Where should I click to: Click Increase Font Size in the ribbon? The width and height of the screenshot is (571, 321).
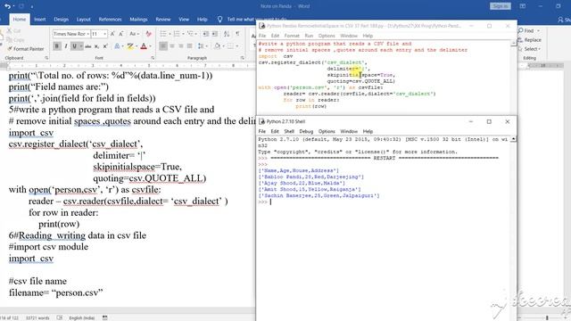point(112,34)
